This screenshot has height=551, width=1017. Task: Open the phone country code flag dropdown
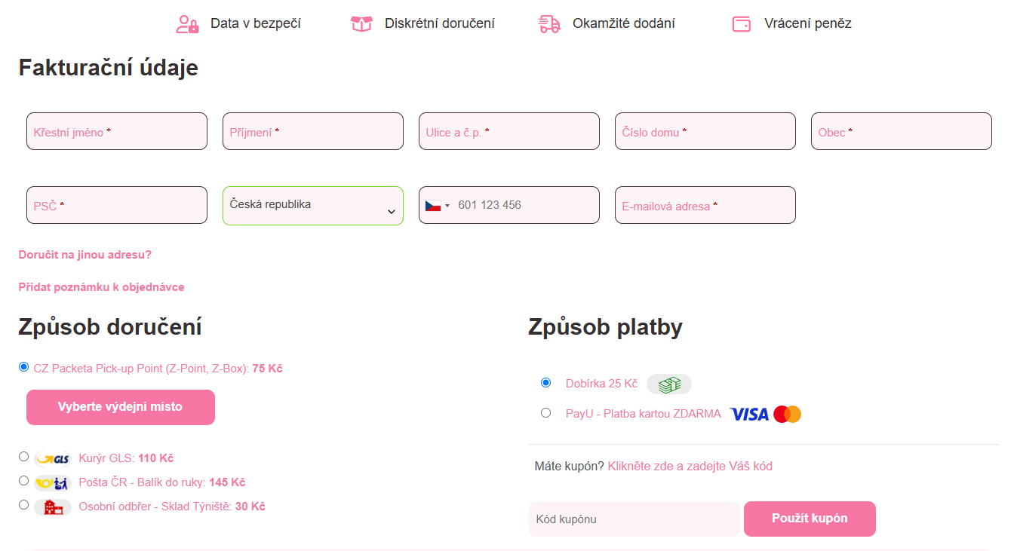pyautogui.click(x=438, y=204)
